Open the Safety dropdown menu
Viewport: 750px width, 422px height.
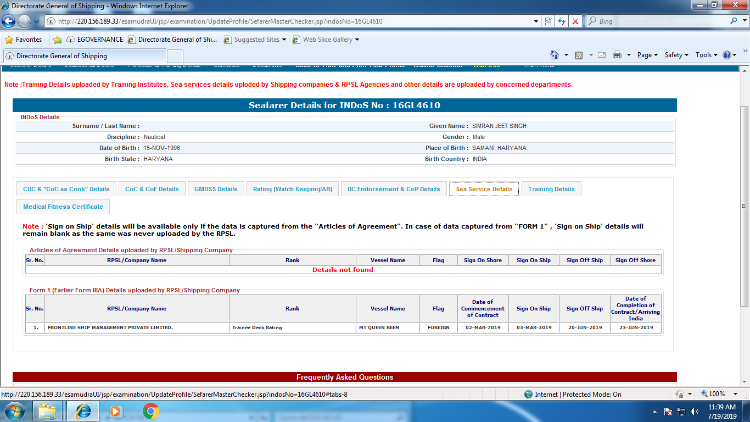tap(676, 55)
